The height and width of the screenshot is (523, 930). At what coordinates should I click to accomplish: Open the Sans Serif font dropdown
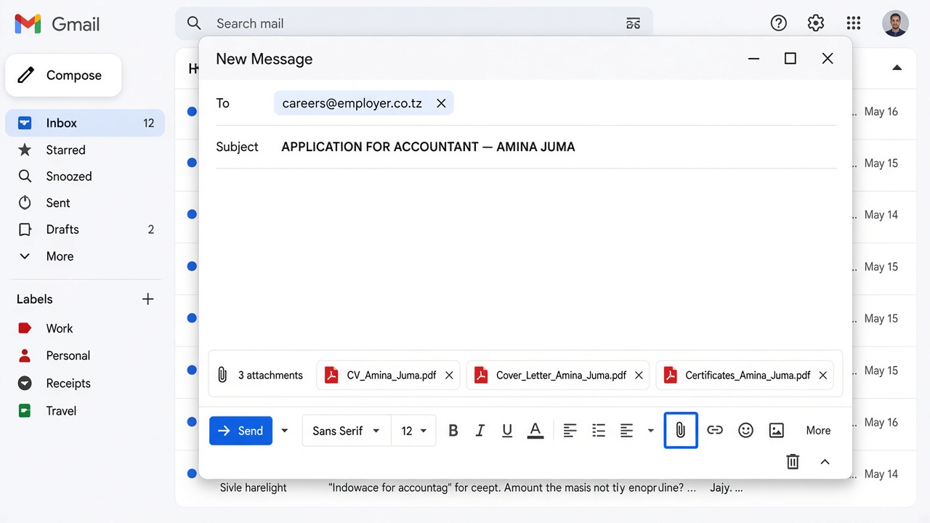347,431
